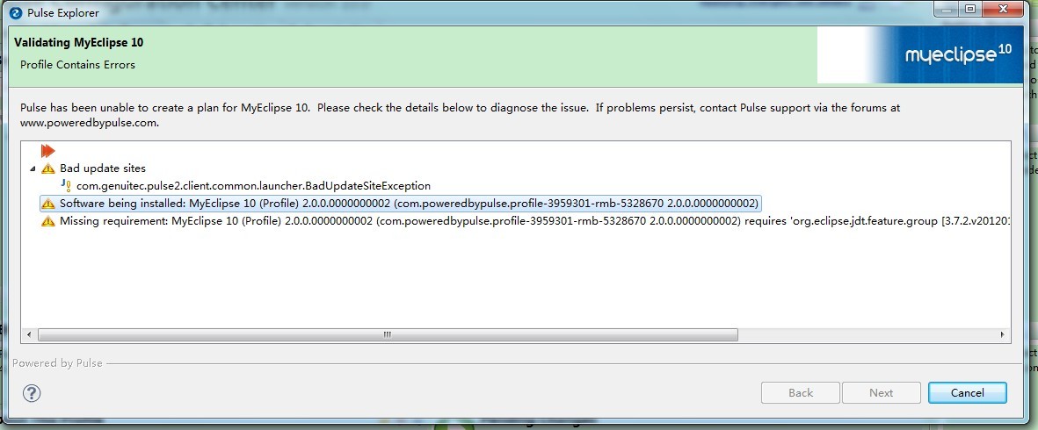Click the Powered by Pulse label
This screenshot has width=1038, height=430.
pyautogui.click(x=58, y=362)
